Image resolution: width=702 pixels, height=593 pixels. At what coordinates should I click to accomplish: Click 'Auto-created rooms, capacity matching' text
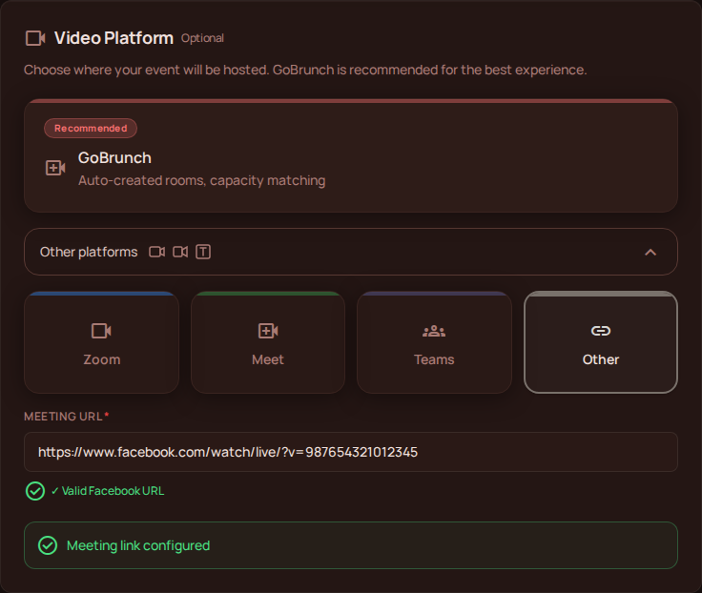pyautogui.click(x=202, y=180)
